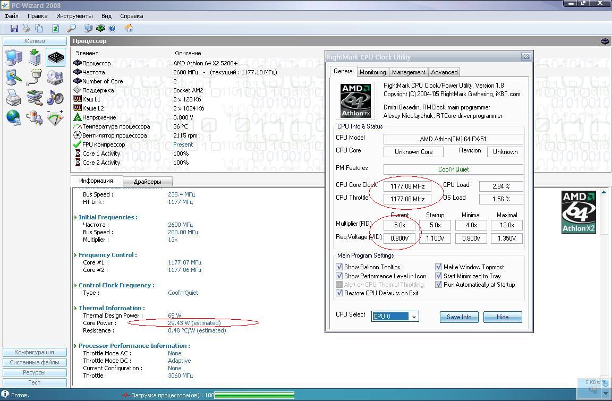Click the CPU Model field in RMClock
This screenshot has height=401, width=612.
(x=453, y=139)
